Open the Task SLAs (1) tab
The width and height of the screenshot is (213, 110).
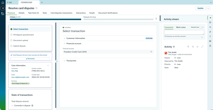[34, 13]
